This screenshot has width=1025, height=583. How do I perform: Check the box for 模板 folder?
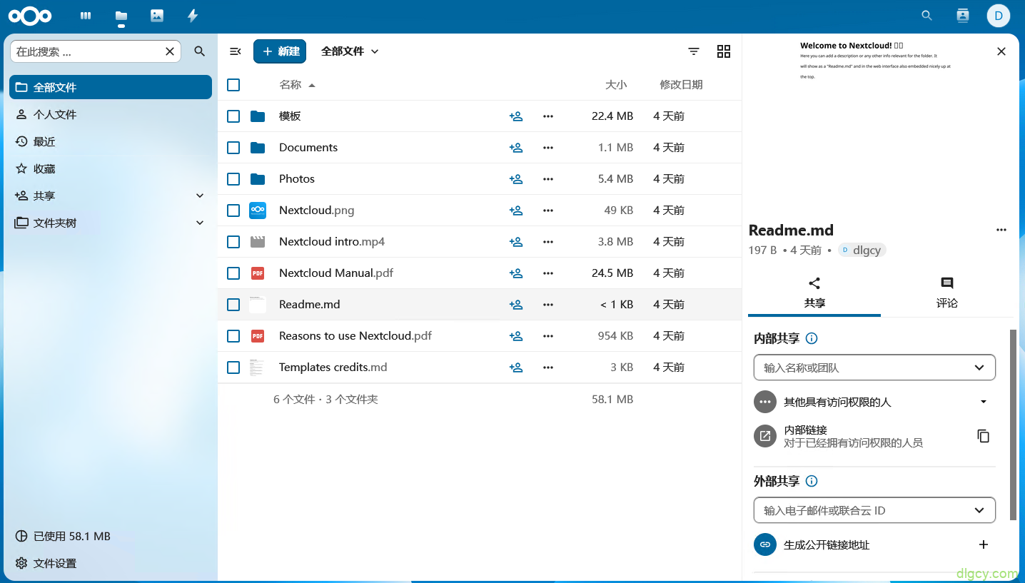(233, 116)
